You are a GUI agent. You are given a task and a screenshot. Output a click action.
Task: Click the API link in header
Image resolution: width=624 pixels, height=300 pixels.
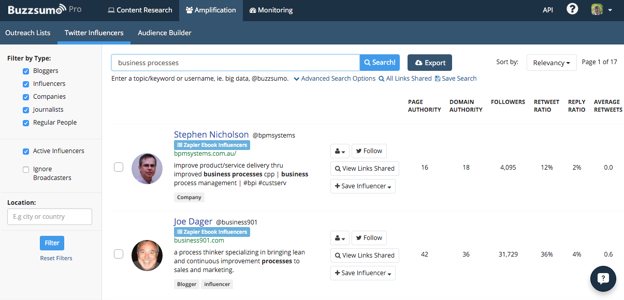coord(548,10)
